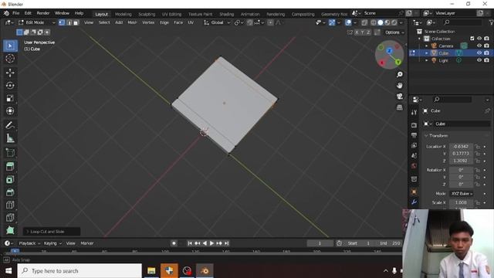Image resolution: width=494 pixels, height=278 pixels.
Task: Open the XYZ Euler mode dropdown
Action: point(462,194)
